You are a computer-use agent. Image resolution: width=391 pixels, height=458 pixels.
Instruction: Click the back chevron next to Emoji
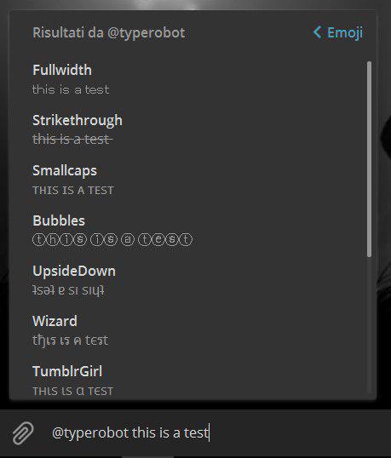click(318, 32)
